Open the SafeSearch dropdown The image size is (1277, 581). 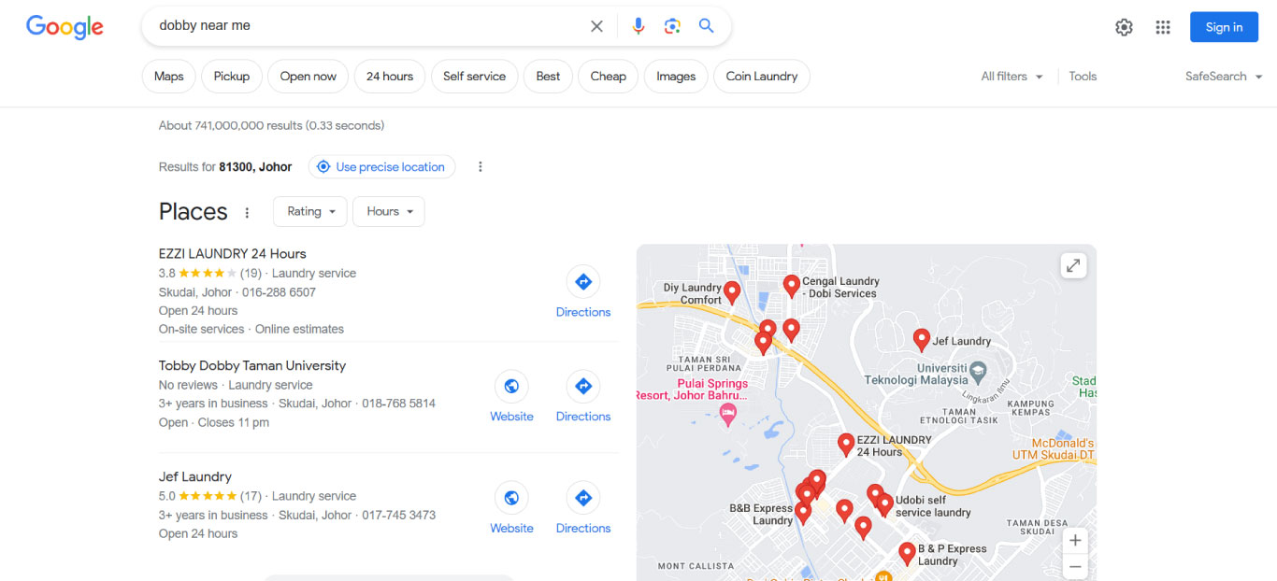pos(1224,77)
